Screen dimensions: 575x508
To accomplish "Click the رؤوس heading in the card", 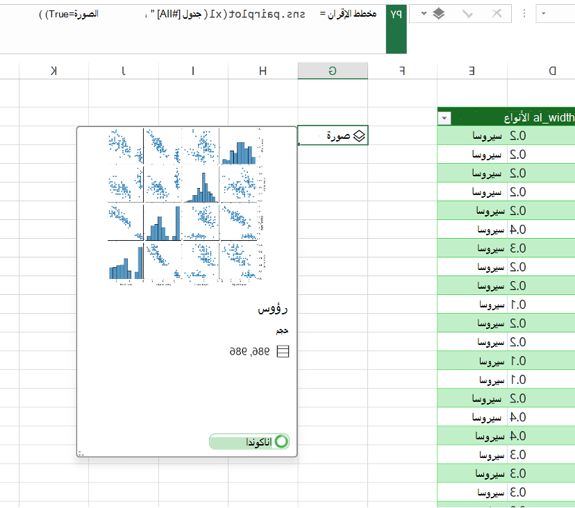I will (272, 310).
